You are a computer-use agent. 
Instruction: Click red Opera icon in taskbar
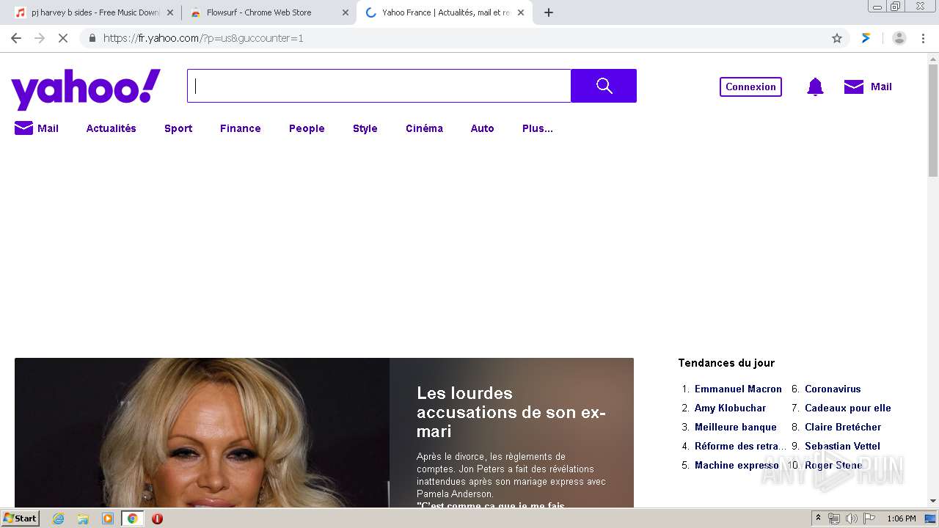pyautogui.click(x=157, y=518)
